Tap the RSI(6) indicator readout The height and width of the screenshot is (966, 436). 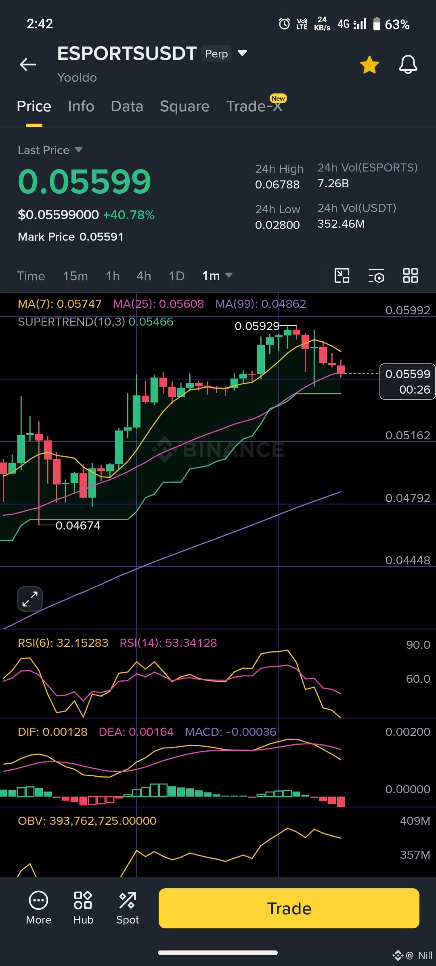point(63,643)
